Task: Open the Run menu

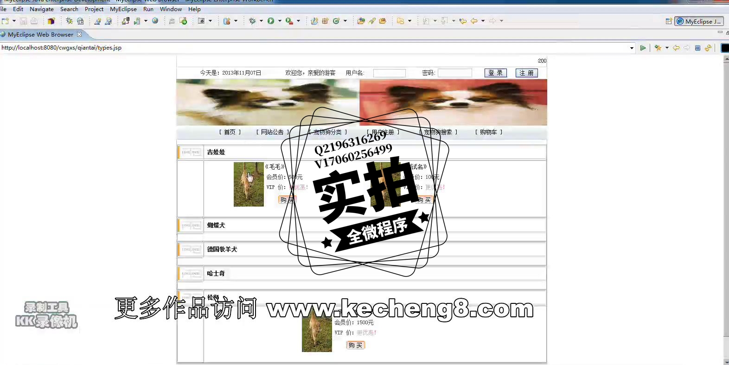Action: [148, 9]
